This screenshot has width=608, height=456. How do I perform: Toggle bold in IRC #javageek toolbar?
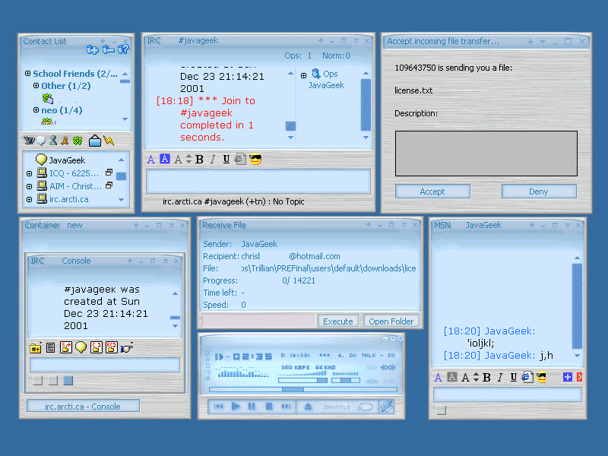[x=199, y=160]
